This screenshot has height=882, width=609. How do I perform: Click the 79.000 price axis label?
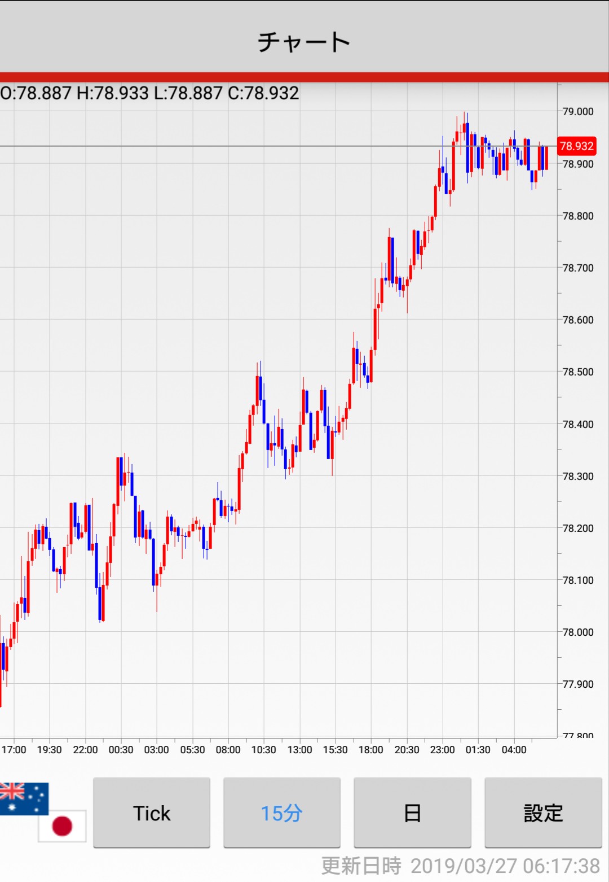coord(578,112)
